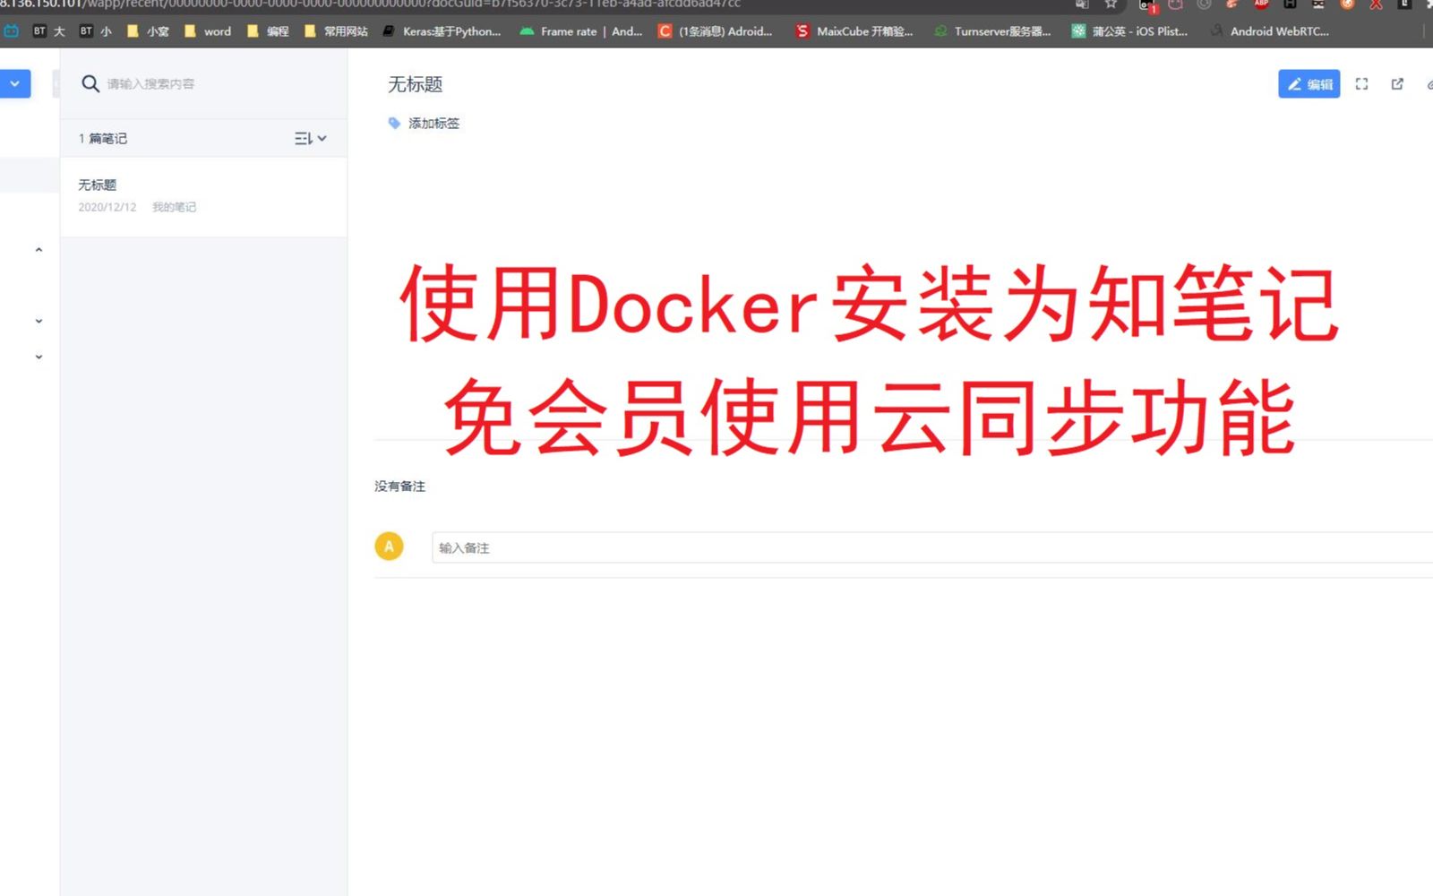Click 添加标签 to add a tag
1433x896 pixels.
point(433,123)
